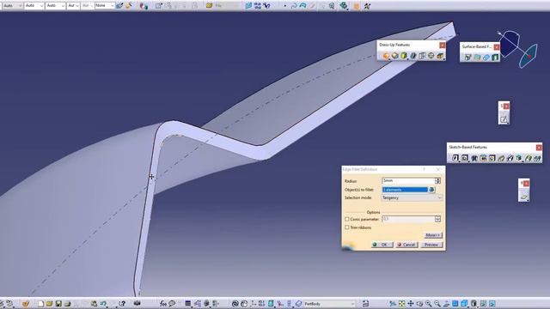
Task: Select the Shaft tool in Sketch-Based Features
Action: pyautogui.click(x=474, y=158)
